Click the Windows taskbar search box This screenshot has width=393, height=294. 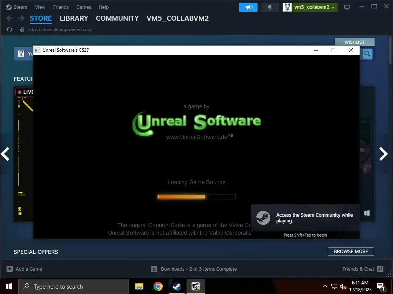[x=74, y=286]
